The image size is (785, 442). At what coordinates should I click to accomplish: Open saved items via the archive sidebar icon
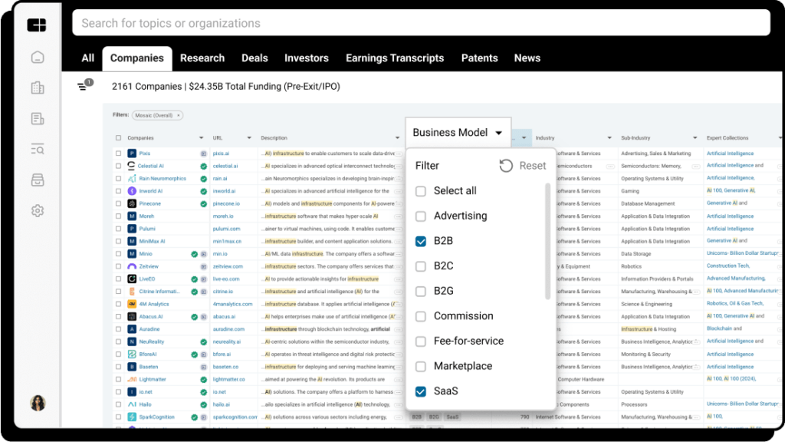pyautogui.click(x=37, y=179)
